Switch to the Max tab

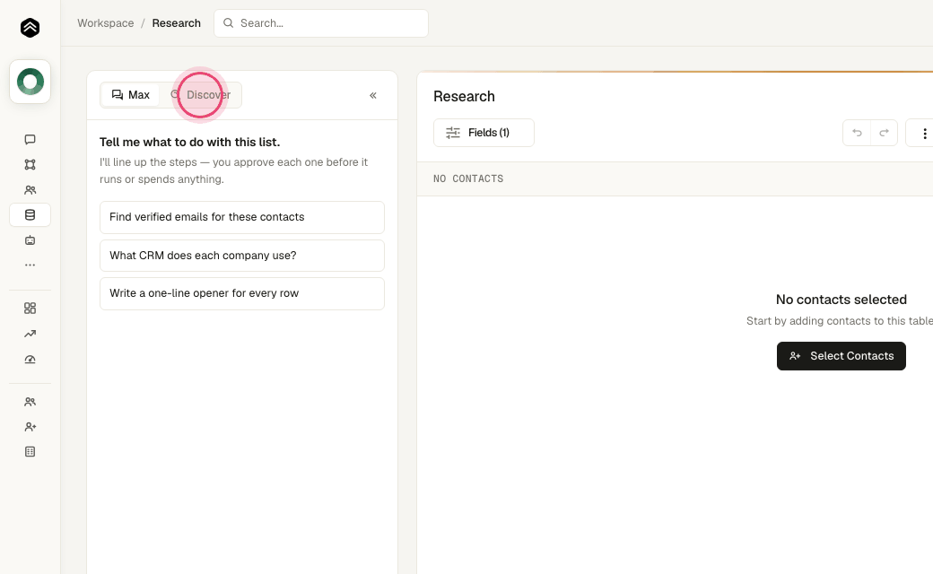[130, 95]
